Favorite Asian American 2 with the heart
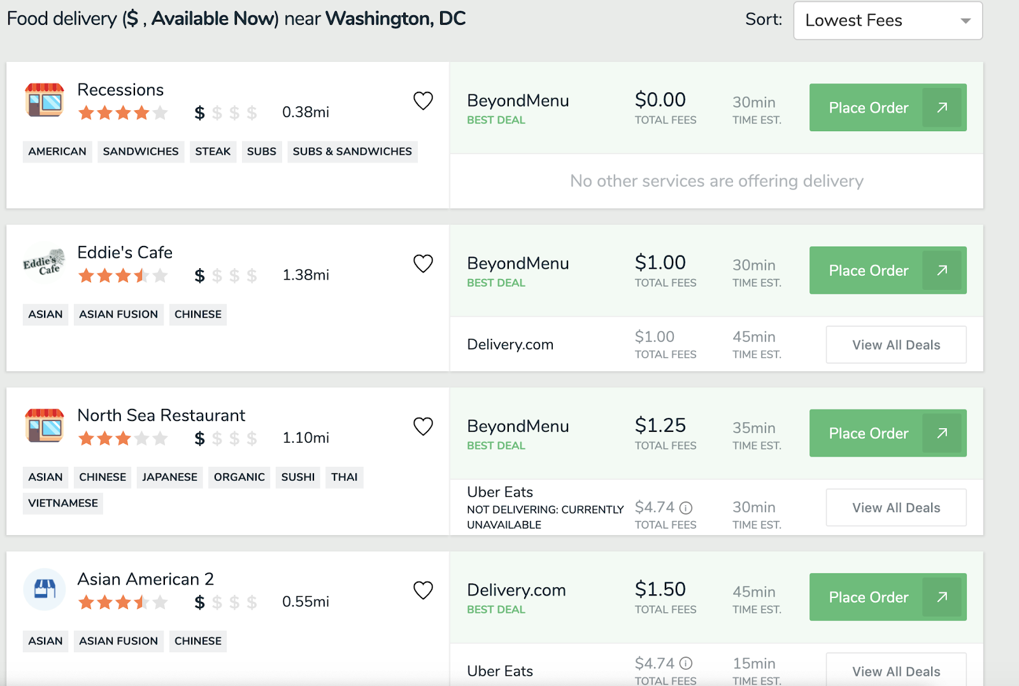The image size is (1019, 686). pos(423,590)
